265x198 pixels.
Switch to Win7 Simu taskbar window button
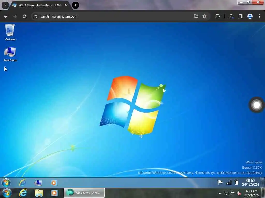[84, 193]
